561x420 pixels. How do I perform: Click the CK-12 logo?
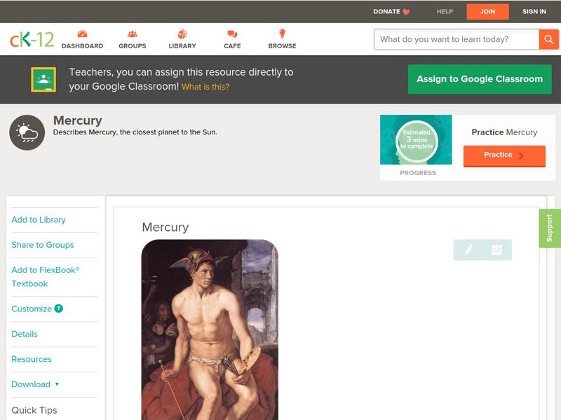[32, 39]
